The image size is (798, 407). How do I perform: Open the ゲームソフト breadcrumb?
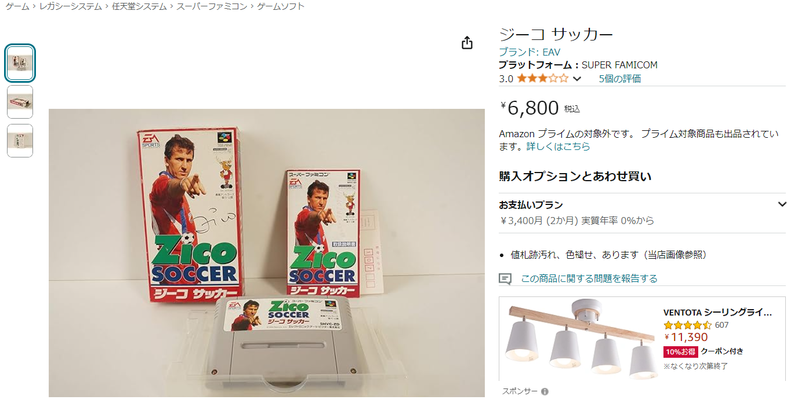click(281, 6)
